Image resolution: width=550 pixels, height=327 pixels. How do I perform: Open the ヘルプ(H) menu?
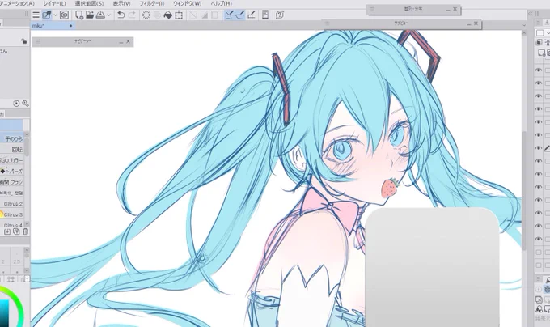[221, 3]
